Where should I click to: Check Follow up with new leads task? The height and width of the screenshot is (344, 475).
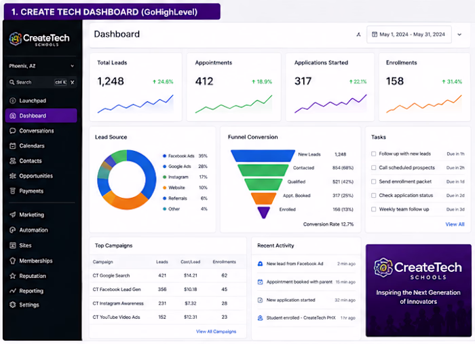click(x=373, y=154)
